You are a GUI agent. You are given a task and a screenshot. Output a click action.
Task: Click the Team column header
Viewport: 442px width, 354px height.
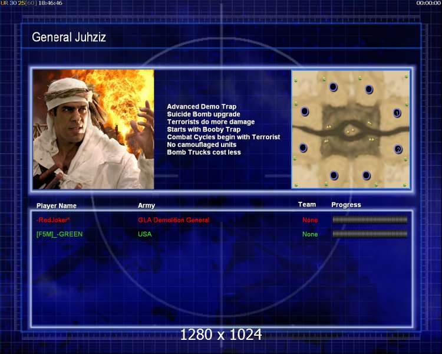[x=307, y=204]
